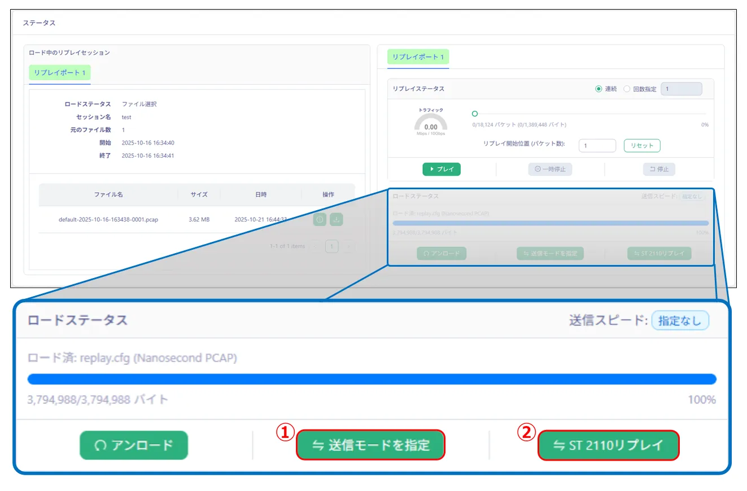This screenshot has height=491, width=747.
Task: Select the 連続 radio button
Action: (599, 89)
